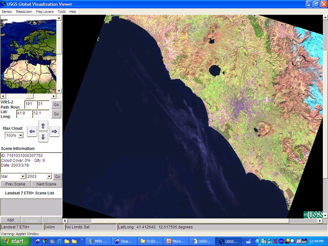Viewport: 328px width, 246px height.
Task: Click the Date: 2003/3/18 text
Action: [15, 165]
